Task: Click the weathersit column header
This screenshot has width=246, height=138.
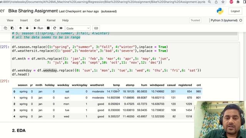Action: (97, 85)
